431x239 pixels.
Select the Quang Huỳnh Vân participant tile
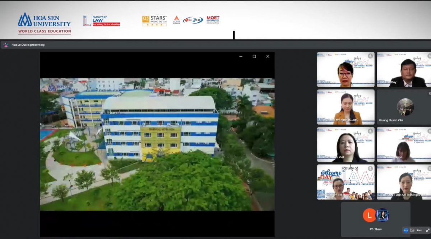[404, 107]
